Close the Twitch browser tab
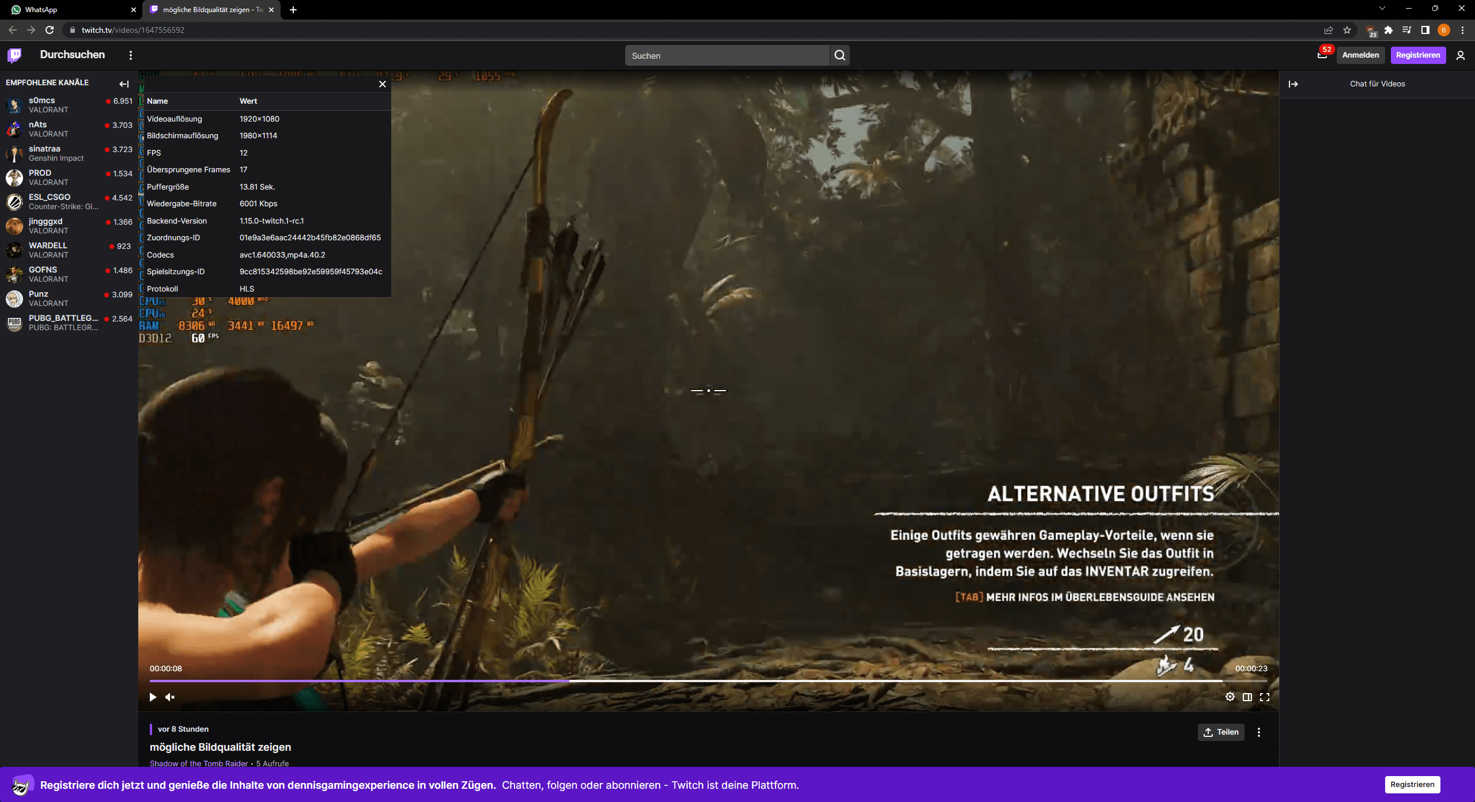 coord(271,10)
